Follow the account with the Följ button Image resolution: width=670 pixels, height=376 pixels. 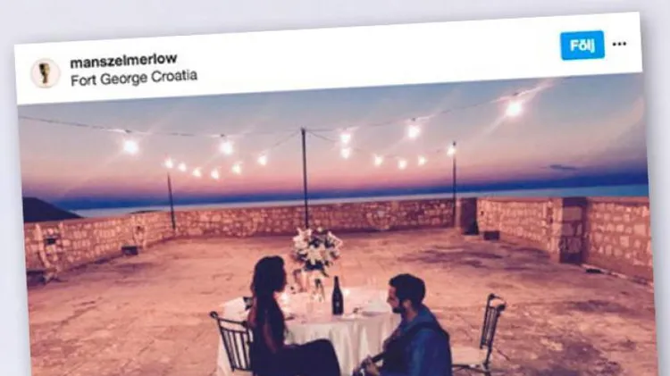(582, 45)
